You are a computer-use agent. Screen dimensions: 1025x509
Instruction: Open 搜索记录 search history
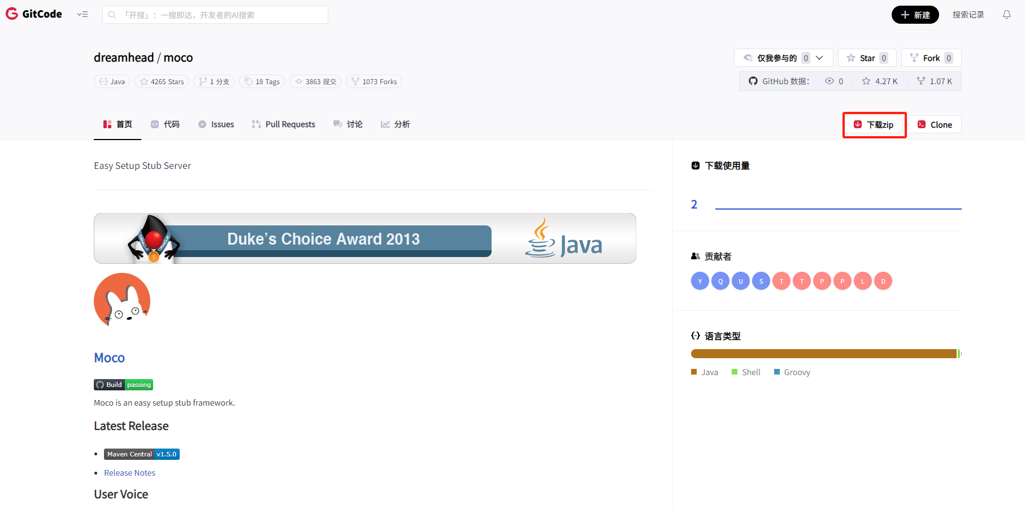point(968,15)
